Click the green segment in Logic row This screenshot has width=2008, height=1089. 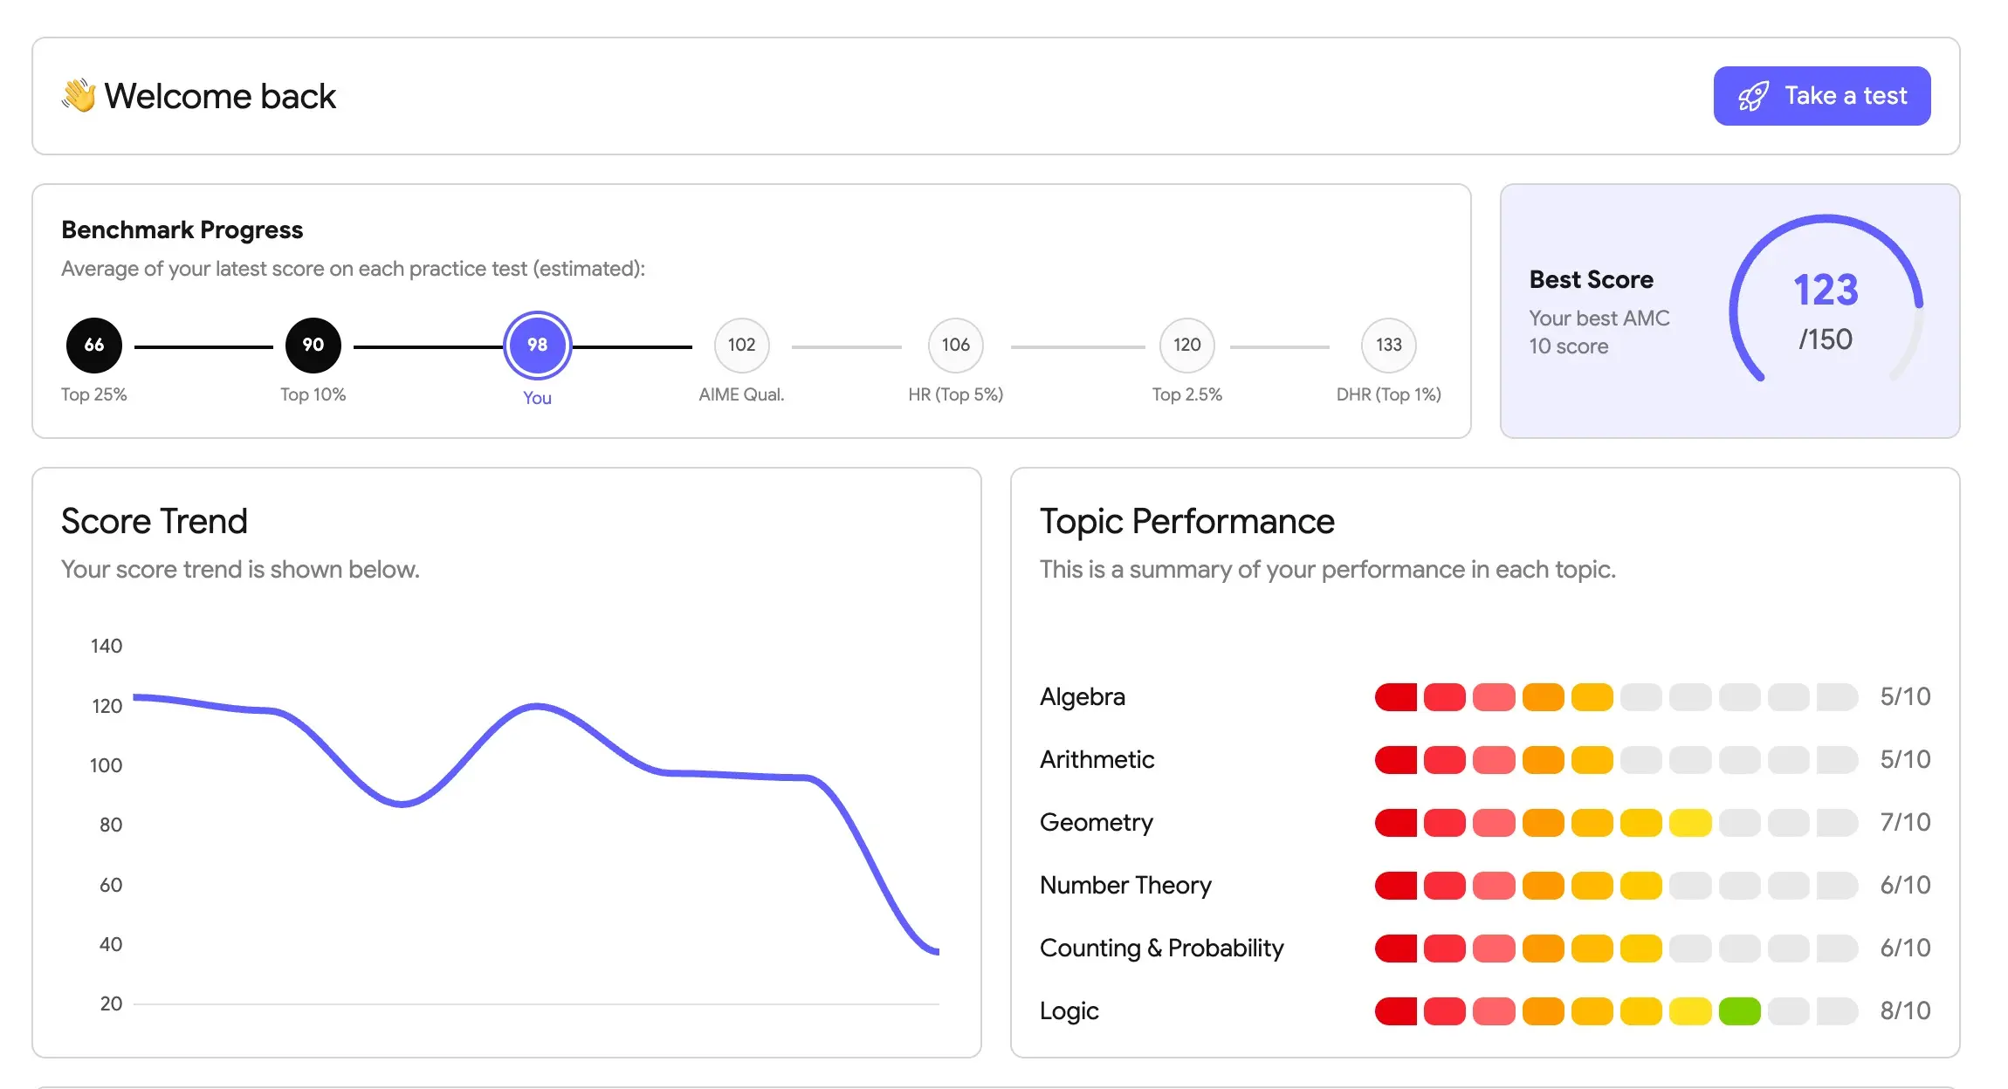(1739, 1011)
